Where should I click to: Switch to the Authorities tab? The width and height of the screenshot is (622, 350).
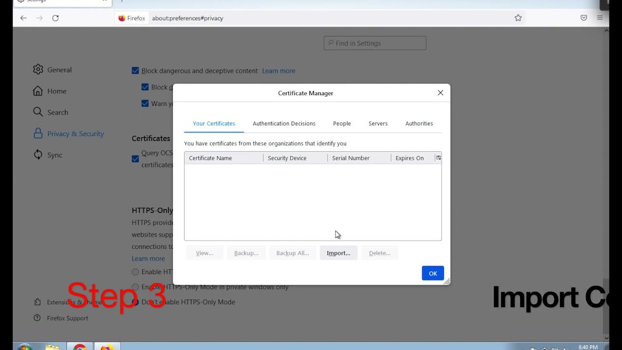click(x=419, y=123)
